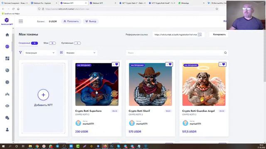
Task: Open Crypto Rotti Guardian Angel title link
Action: point(198,111)
